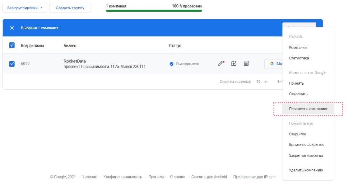Click the RocketData business name
The height and width of the screenshot is (183, 353).
(75, 61)
